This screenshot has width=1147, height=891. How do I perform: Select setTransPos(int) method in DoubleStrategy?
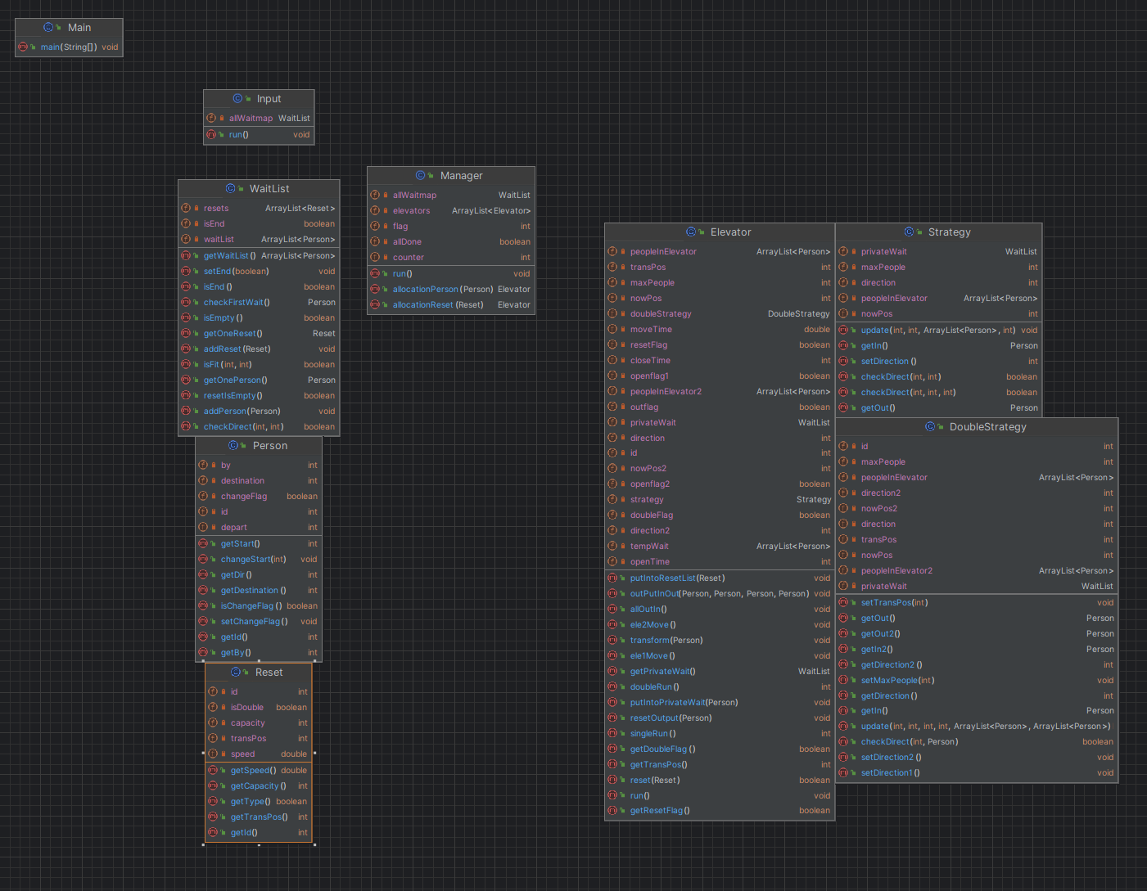[977, 602]
